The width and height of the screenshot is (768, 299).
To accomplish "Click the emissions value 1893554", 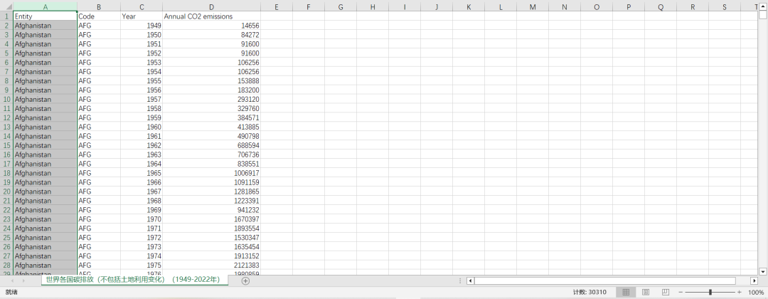I will [212, 229].
